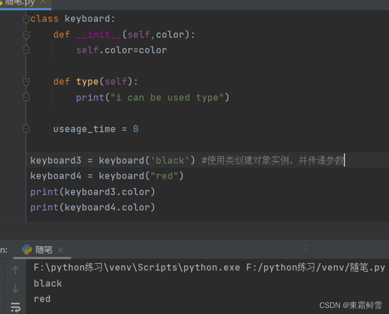Click fold end marker beside print statement
The width and height of the screenshot is (389, 314).
[26, 97]
